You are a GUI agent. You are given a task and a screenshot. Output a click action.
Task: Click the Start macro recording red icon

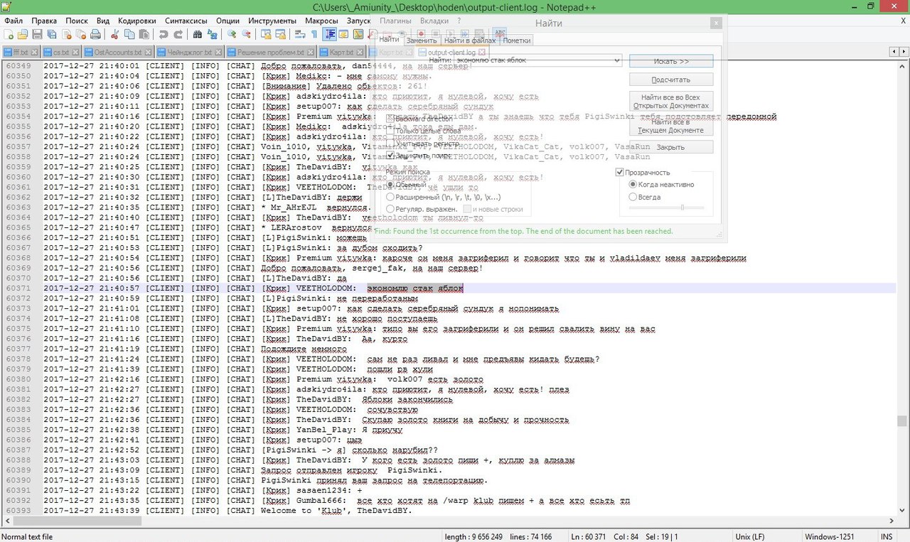421,34
